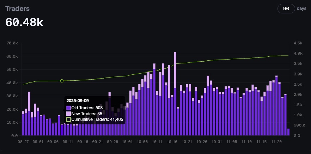Click the 2025-09-09 tooltip date header
The width and height of the screenshot is (311, 154).
click(x=78, y=101)
